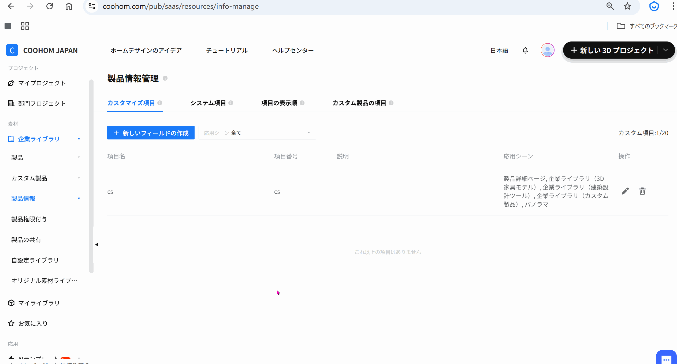The width and height of the screenshot is (677, 364).
Task: Click the 項目番号 column header
Action: pyautogui.click(x=286, y=156)
